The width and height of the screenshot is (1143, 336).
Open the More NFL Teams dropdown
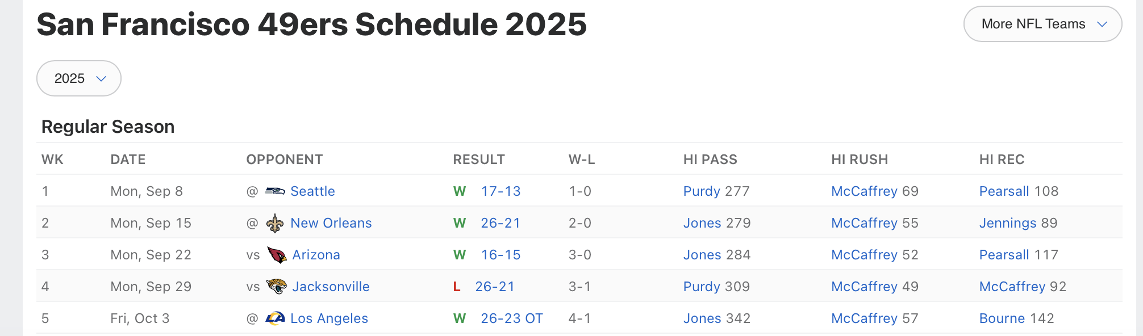pos(1042,24)
